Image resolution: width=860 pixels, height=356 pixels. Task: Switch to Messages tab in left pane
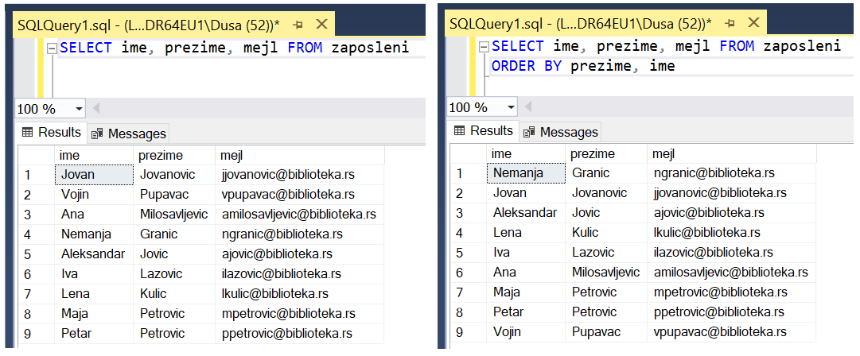coord(128,133)
